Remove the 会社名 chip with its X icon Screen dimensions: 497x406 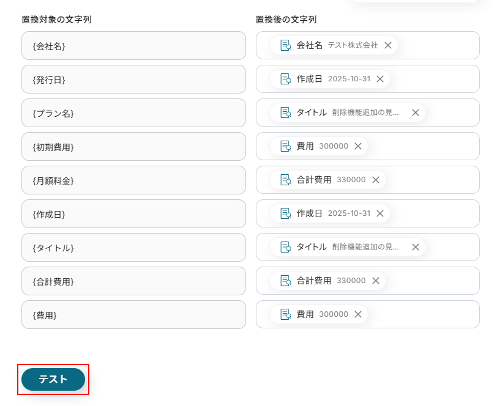pyautogui.click(x=388, y=45)
